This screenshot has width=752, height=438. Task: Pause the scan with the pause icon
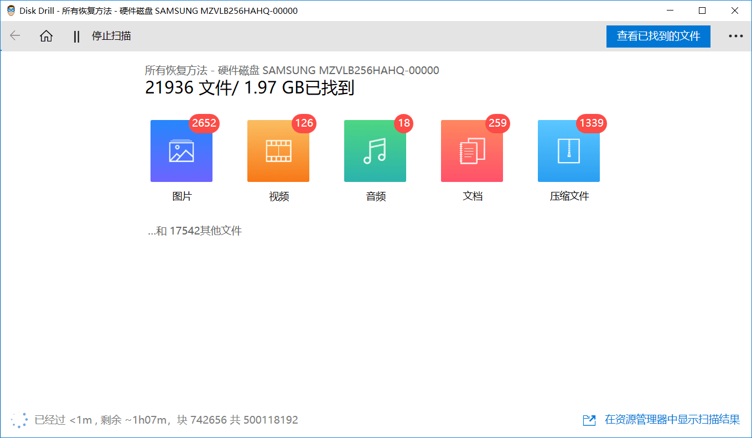pos(76,35)
